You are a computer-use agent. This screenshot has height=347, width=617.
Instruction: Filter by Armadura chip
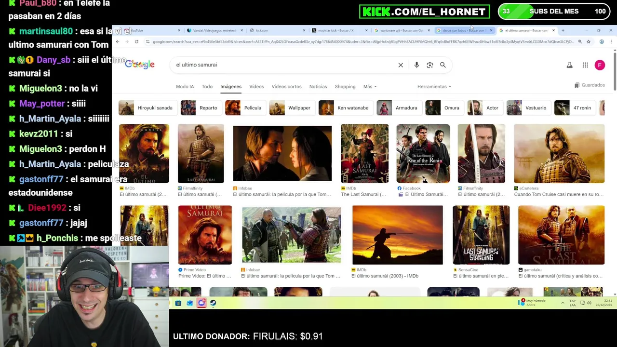click(x=399, y=108)
